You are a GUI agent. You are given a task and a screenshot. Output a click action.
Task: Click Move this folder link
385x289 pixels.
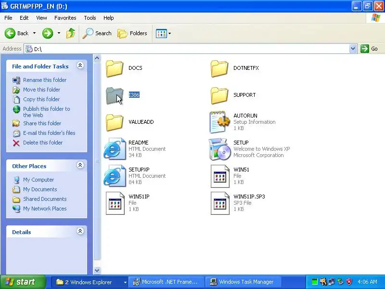coord(41,90)
